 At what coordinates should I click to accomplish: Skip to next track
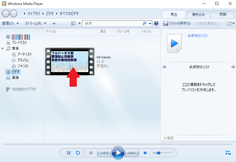132,153
